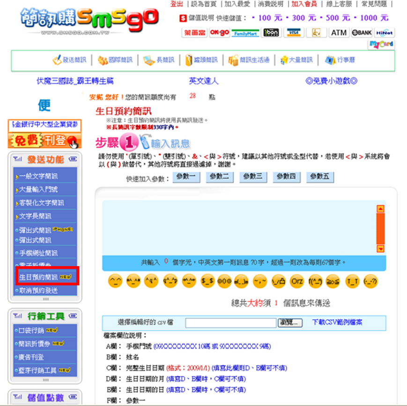Insert the T_T crying emoticon
The width and height of the screenshot is (407, 406).
click(x=352, y=281)
